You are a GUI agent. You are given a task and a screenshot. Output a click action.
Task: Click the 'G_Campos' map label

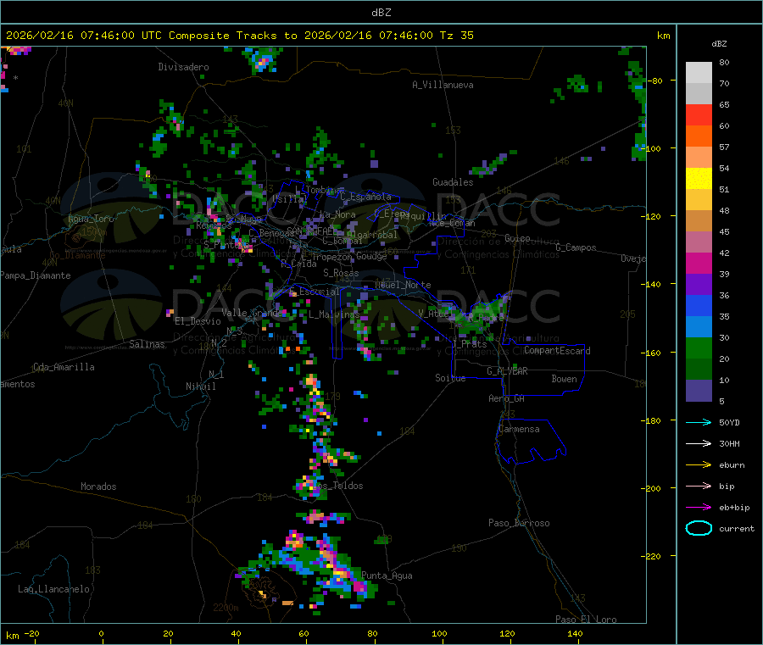(x=576, y=247)
